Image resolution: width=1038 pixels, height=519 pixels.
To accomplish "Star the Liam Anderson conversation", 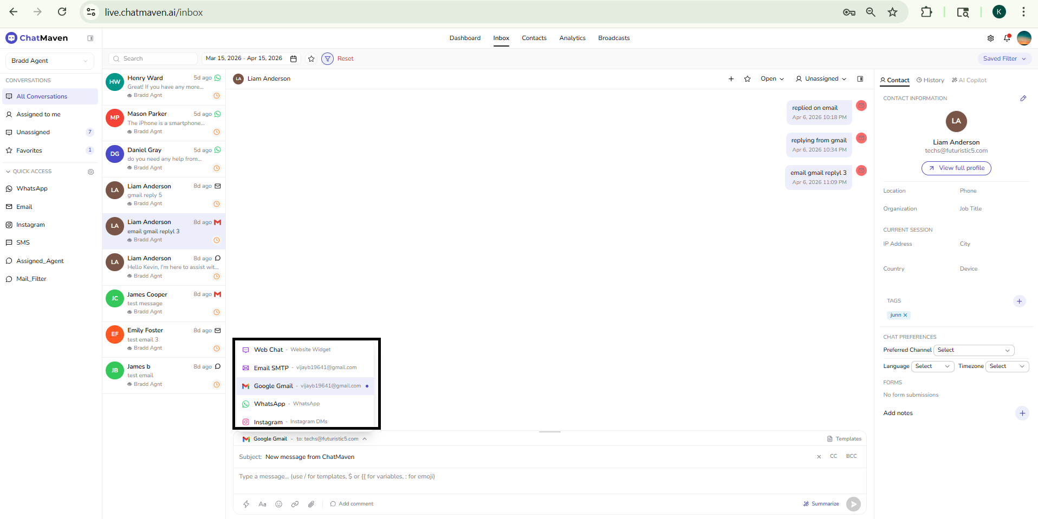I will coord(747,79).
